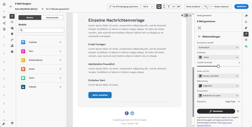Open the campaigns megaphone icon in the left navigation

point(4,17)
